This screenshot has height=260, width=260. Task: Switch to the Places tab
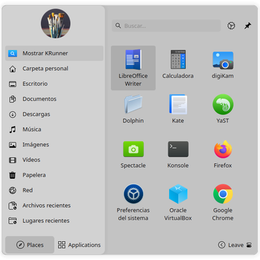(30, 245)
